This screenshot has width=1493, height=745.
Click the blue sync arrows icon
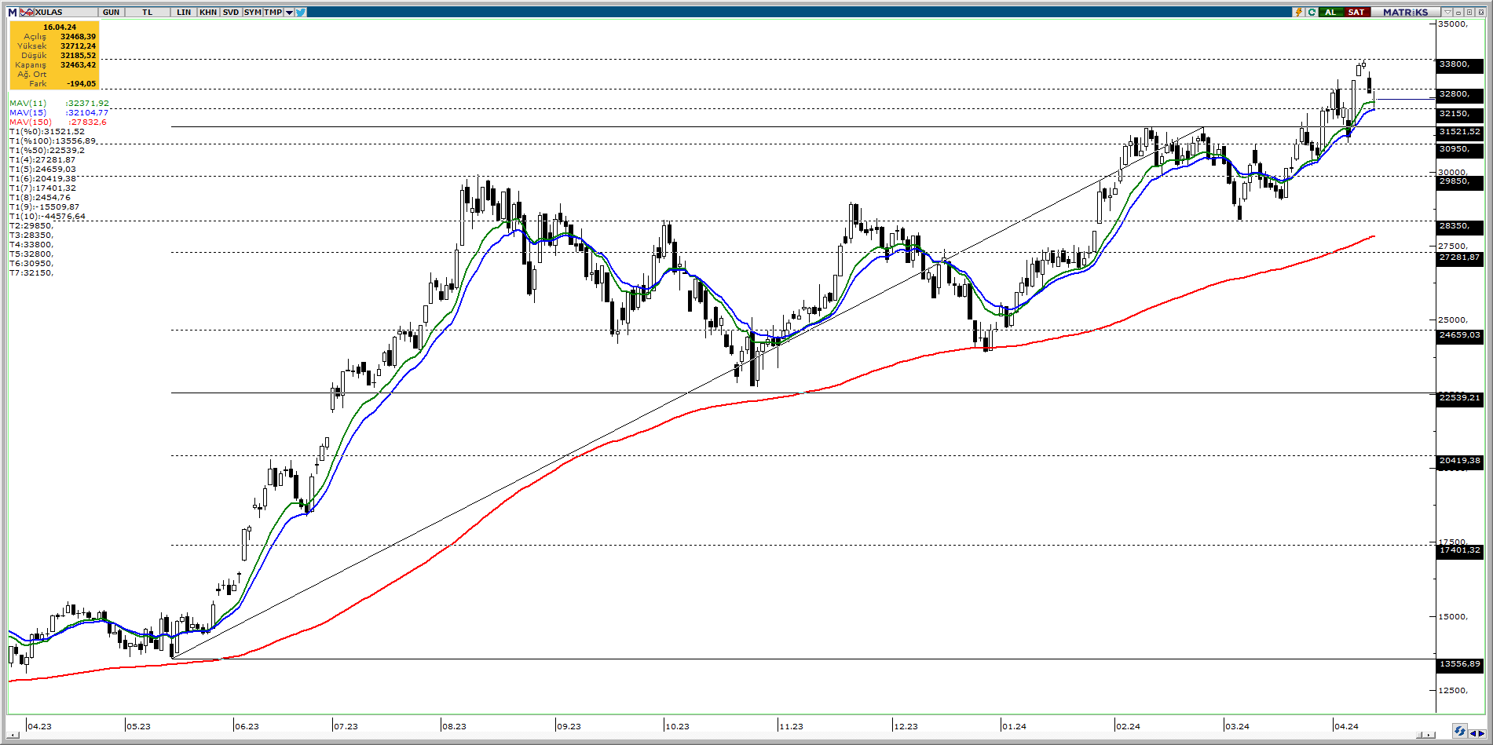[1459, 731]
